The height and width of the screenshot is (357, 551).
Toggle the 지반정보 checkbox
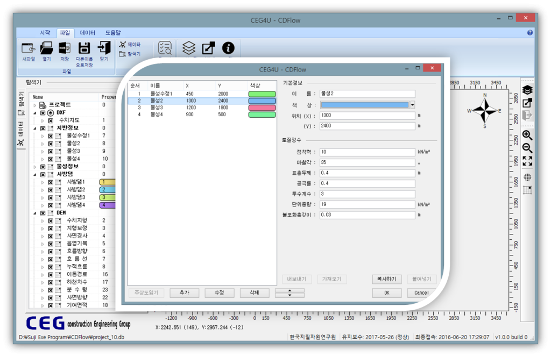coord(43,128)
